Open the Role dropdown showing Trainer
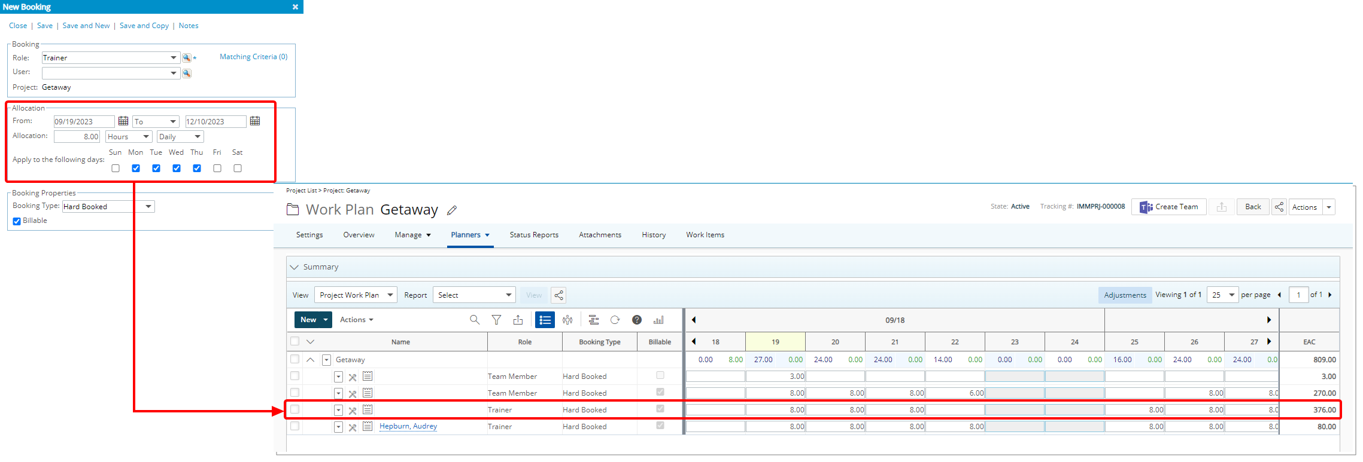The width and height of the screenshot is (1363, 462). coord(111,58)
